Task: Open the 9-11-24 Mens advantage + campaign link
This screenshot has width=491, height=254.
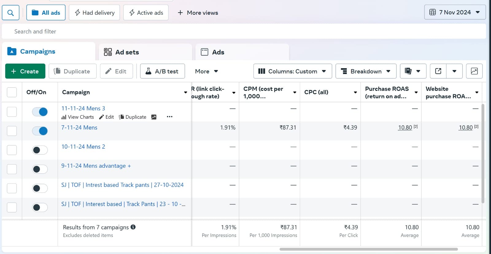Action: 96,166
